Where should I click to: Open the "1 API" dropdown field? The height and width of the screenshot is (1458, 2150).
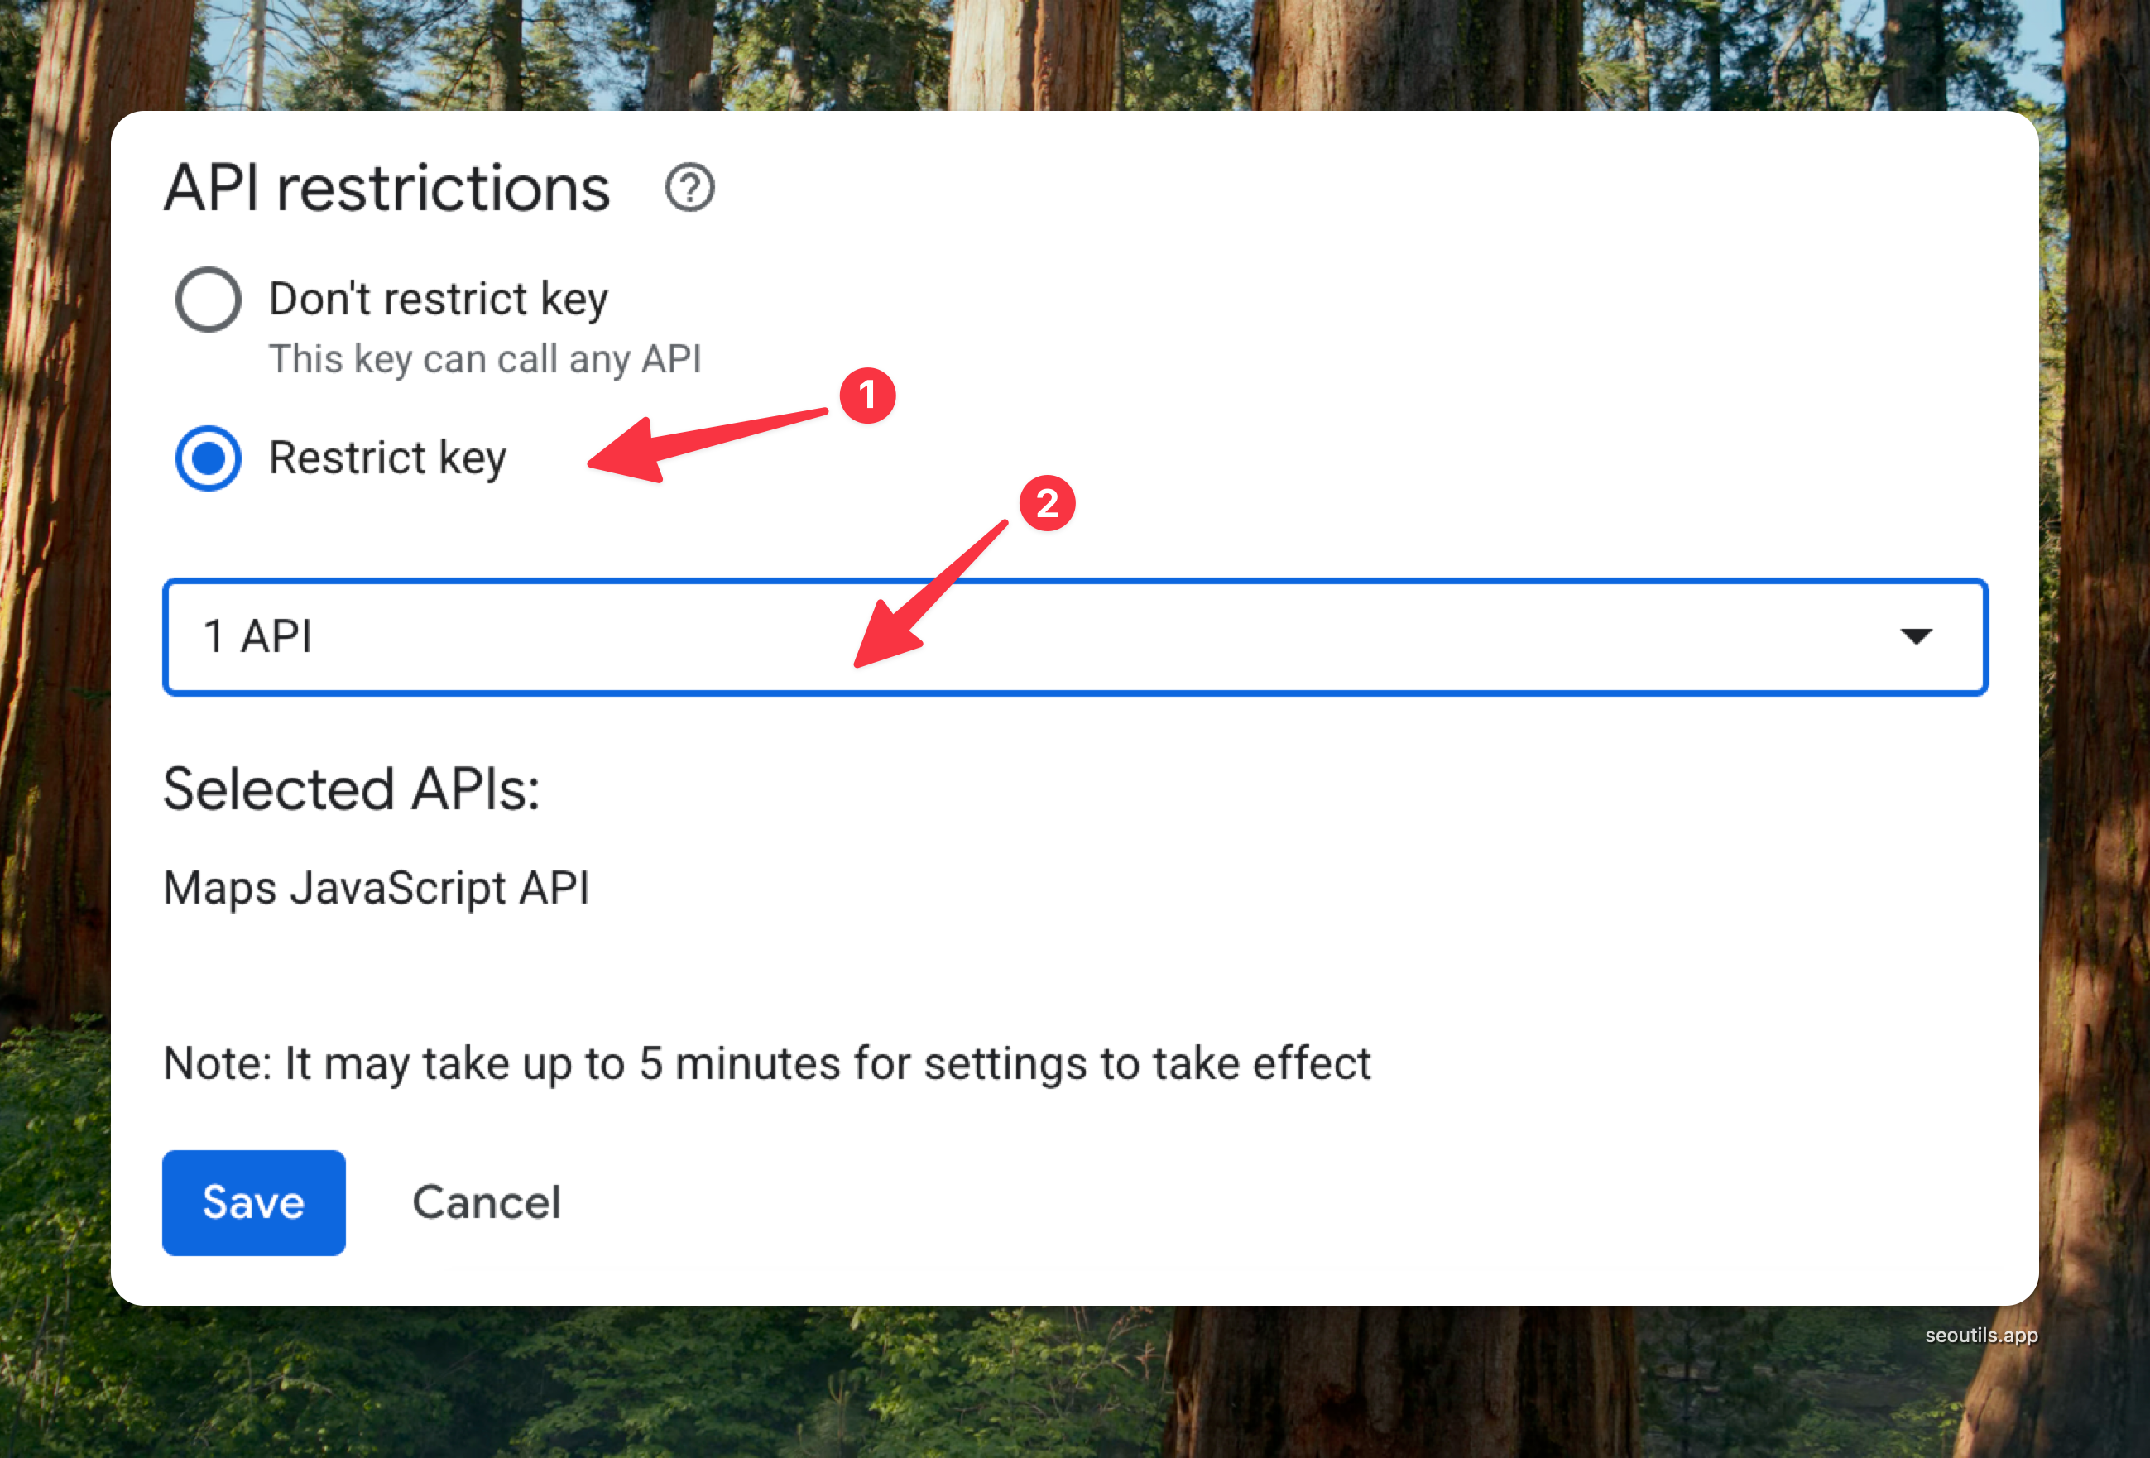pyautogui.click(x=1018, y=636)
